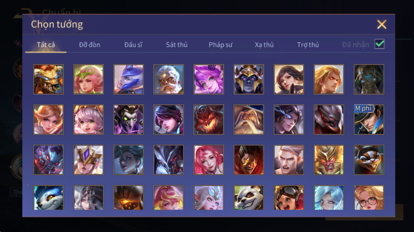This screenshot has height=232, width=414.
Task: Select the raccoon hero portrait
Action: pyautogui.click(x=369, y=160)
